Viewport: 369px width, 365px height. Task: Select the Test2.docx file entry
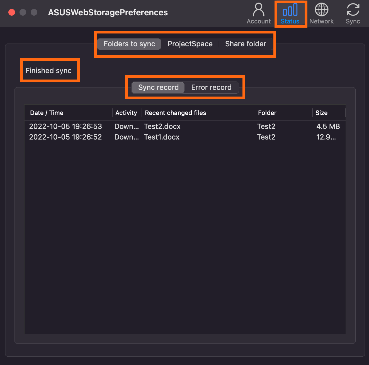point(162,126)
